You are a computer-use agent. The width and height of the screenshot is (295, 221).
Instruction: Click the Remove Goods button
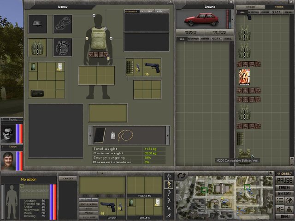click(190, 32)
